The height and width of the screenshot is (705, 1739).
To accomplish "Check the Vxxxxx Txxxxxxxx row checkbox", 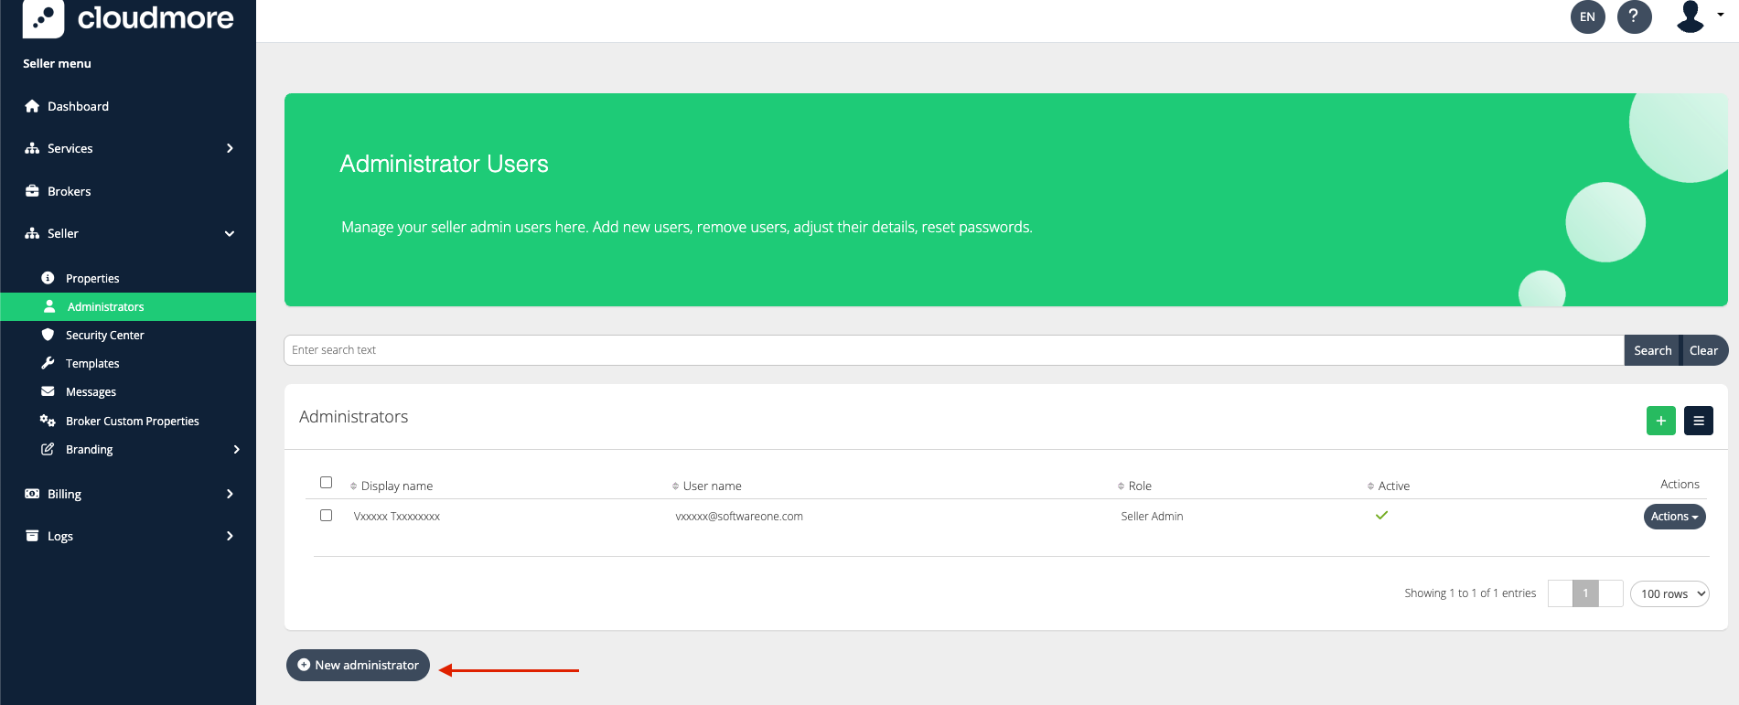I will pyautogui.click(x=326, y=516).
